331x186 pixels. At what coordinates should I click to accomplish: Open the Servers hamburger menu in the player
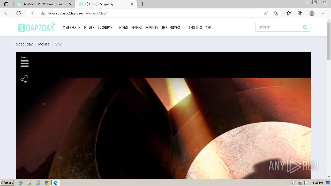tap(25, 63)
